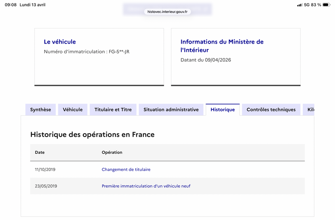Switch to the Véhicule tab
The height and width of the screenshot is (220, 335).
click(72, 110)
